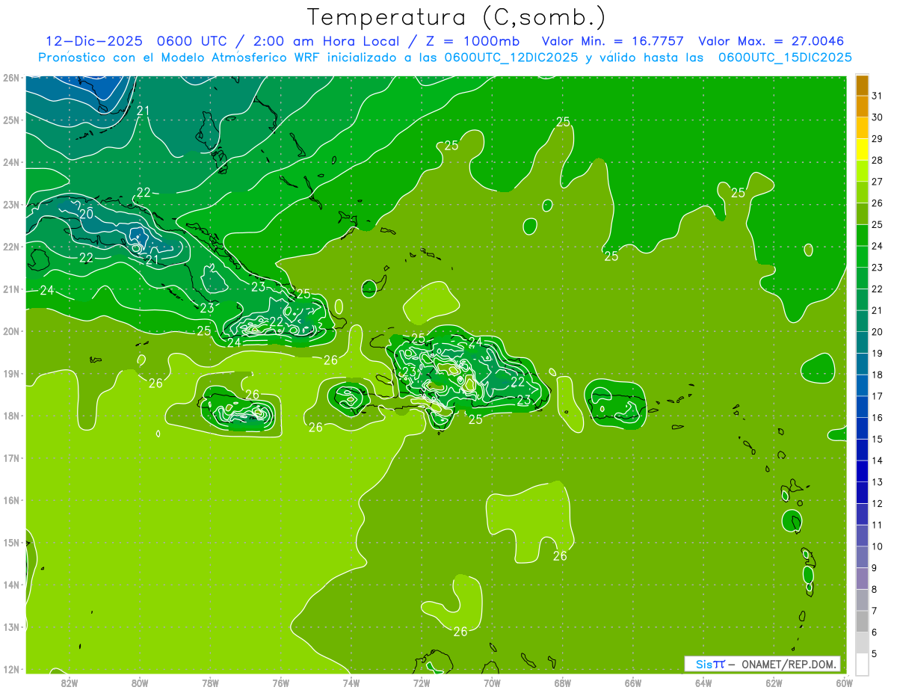Click '2:00 am Hora Local' in the header
Screen dimensions: 897x693
(327, 40)
